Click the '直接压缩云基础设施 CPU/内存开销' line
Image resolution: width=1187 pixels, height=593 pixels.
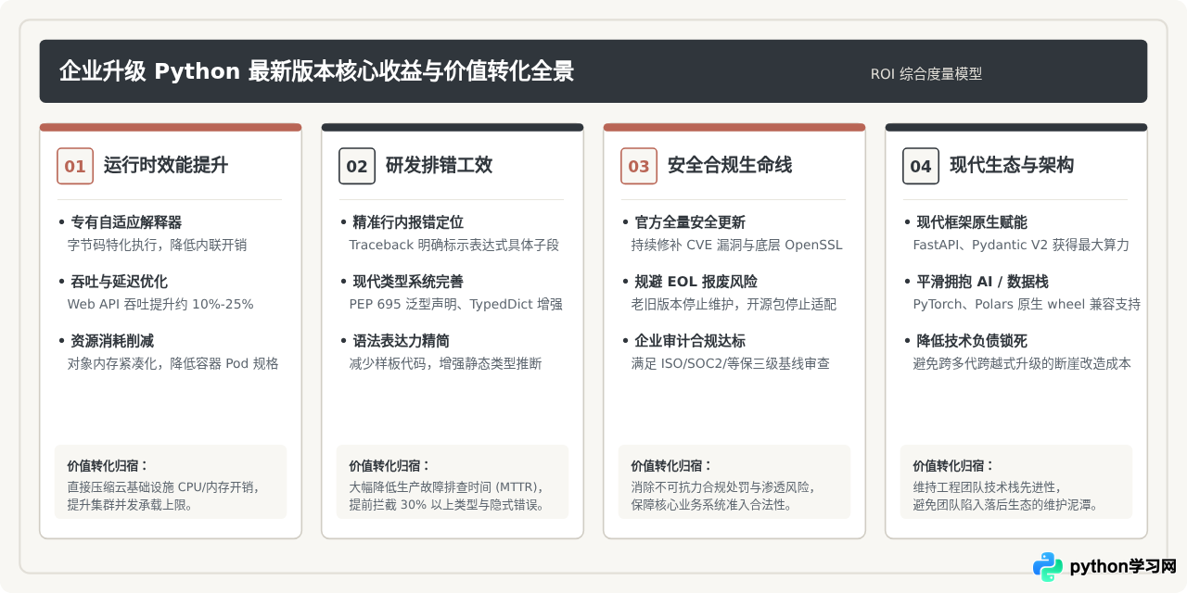pyautogui.click(x=164, y=486)
